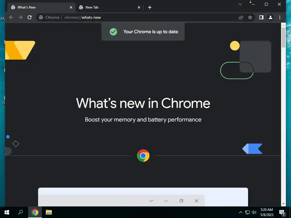Click the Chrome logo on page
291x218 pixels.
(143, 156)
